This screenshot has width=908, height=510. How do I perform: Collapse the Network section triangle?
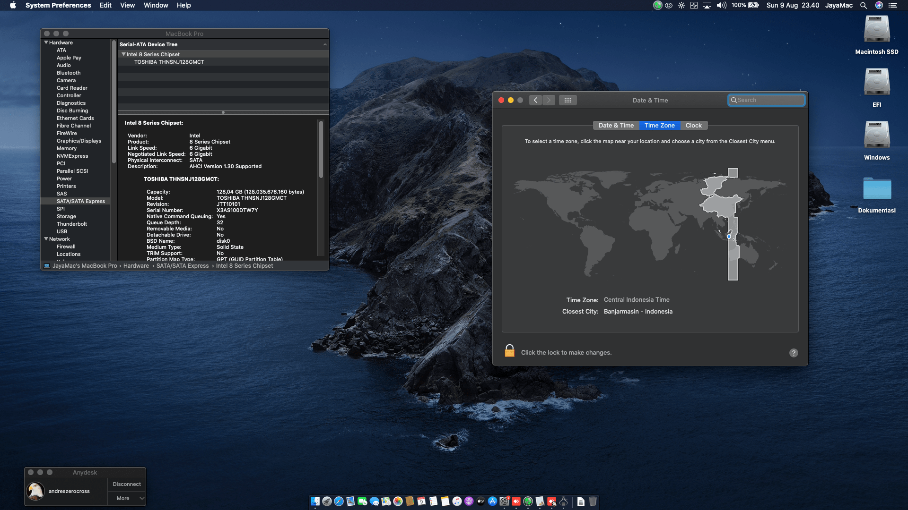coord(46,239)
